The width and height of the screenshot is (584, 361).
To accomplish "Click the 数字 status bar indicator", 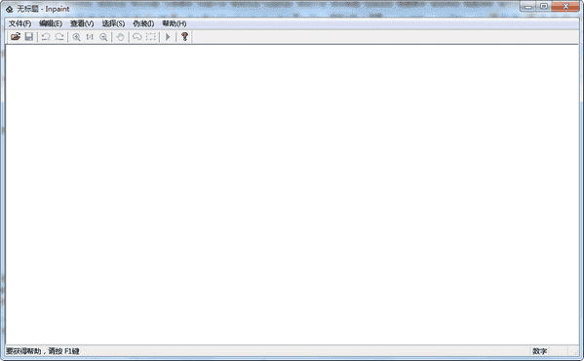I will [539, 351].
